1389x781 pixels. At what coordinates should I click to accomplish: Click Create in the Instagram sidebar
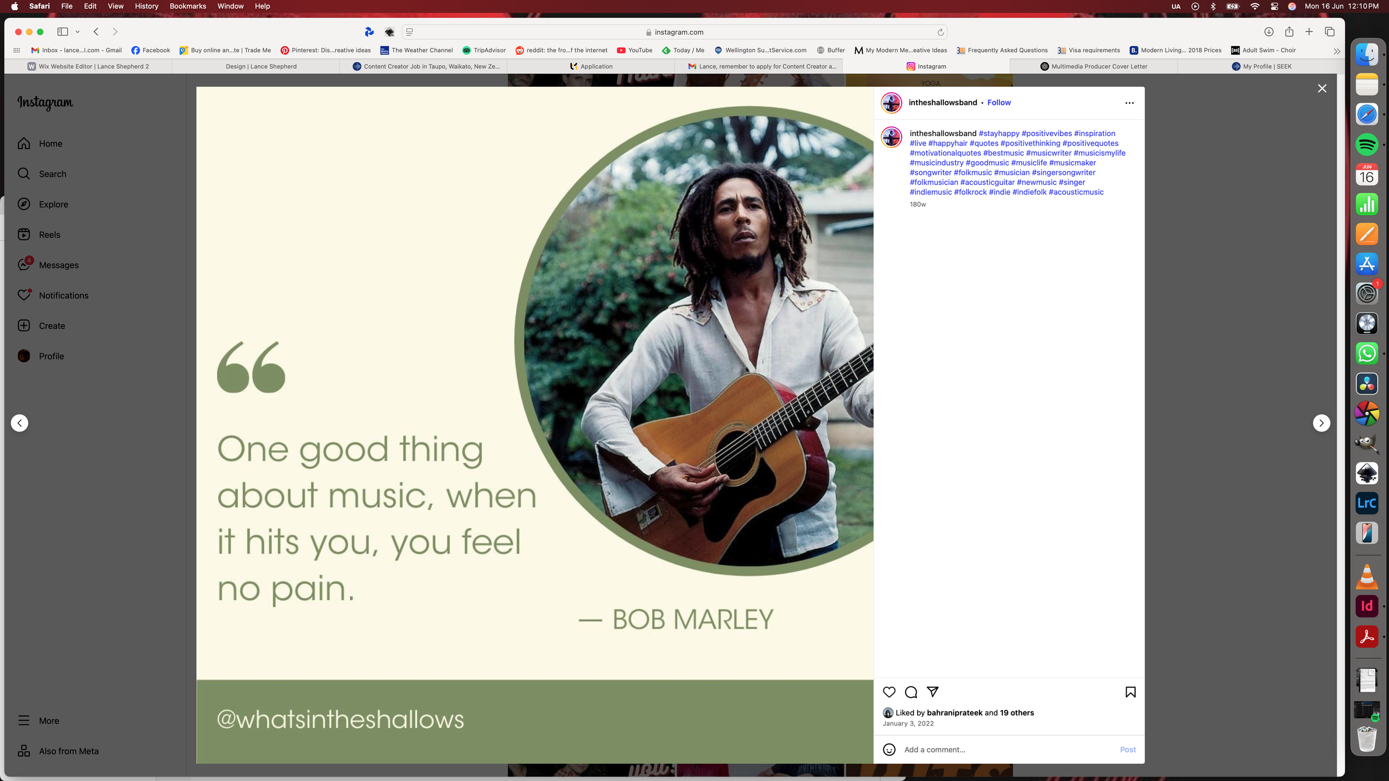point(52,326)
